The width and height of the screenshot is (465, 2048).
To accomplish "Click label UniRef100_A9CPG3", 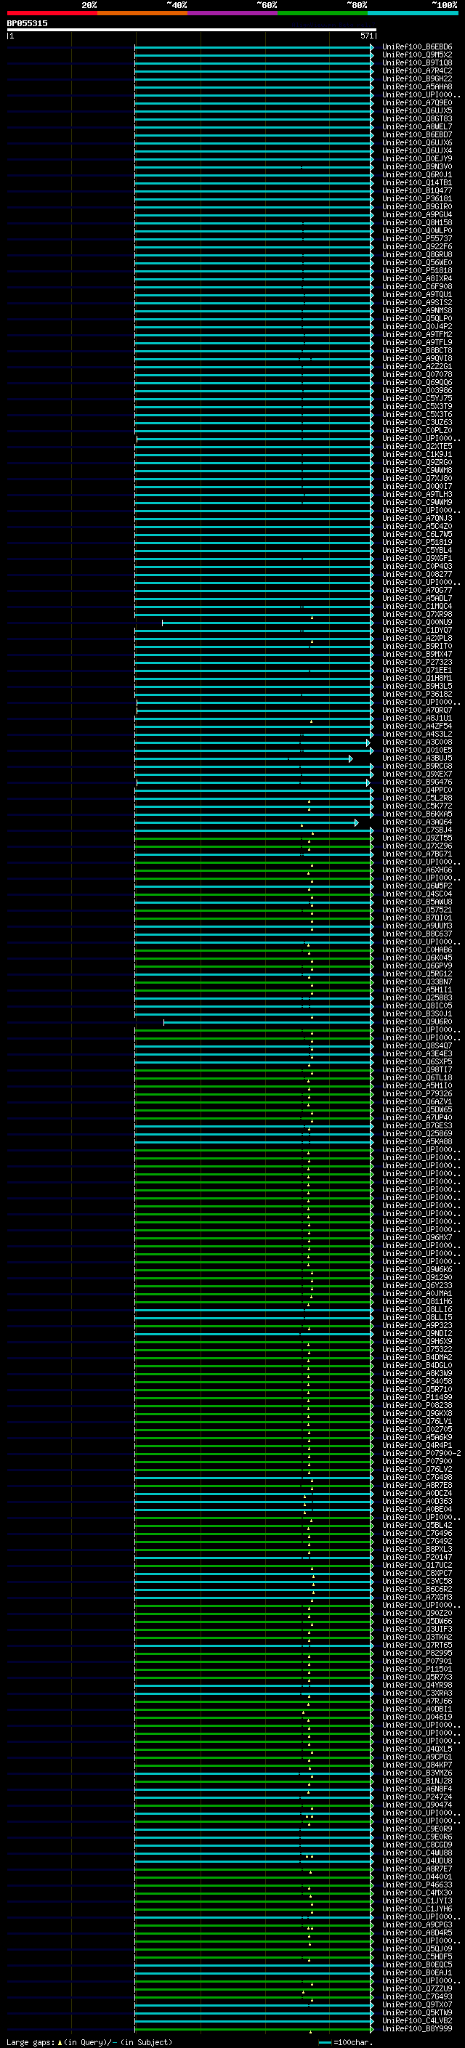I will pyautogui.click(x=417, y=1924).
